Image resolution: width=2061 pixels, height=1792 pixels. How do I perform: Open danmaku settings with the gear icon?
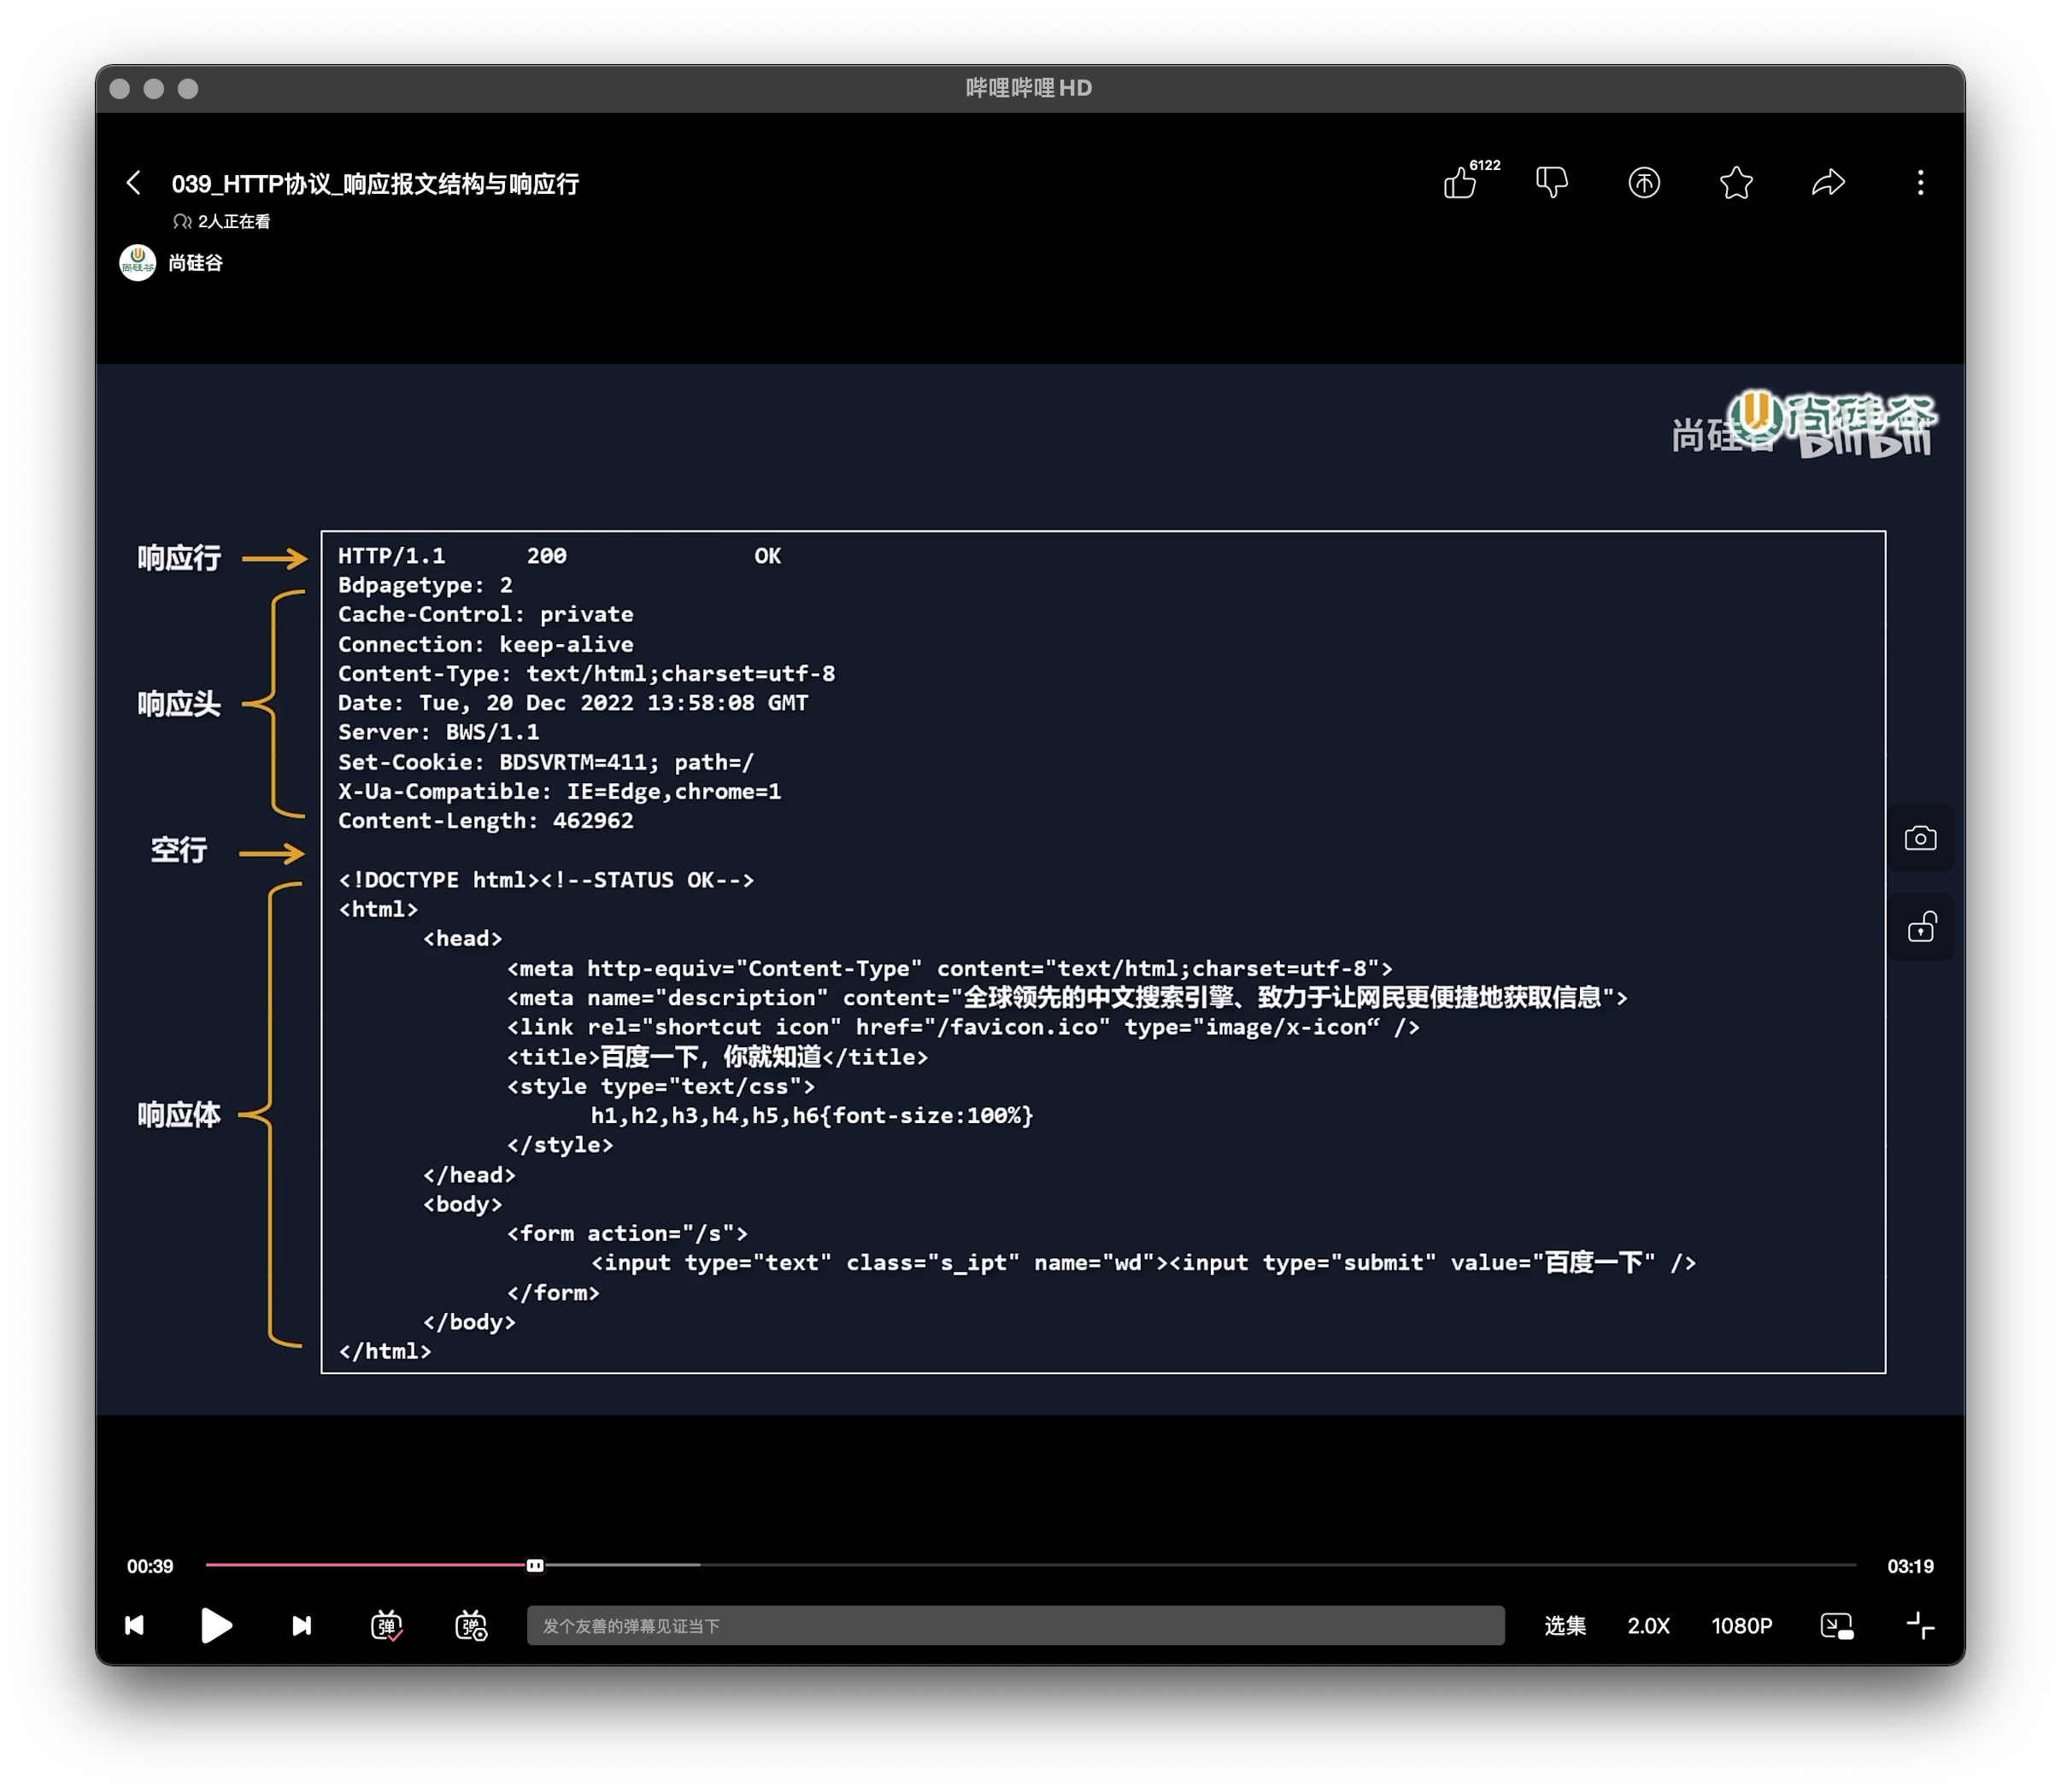(470, 1626)
